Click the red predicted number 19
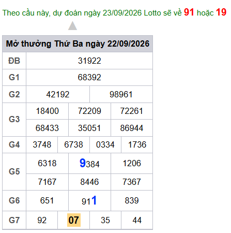 (x=221, y=12)
